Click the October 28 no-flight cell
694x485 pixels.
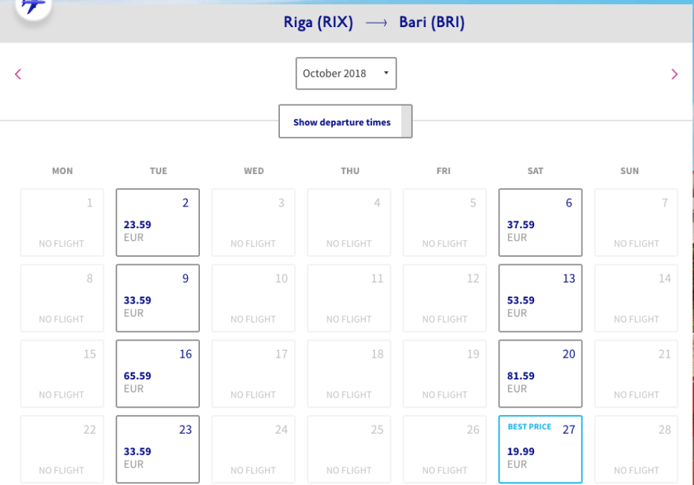636,448
